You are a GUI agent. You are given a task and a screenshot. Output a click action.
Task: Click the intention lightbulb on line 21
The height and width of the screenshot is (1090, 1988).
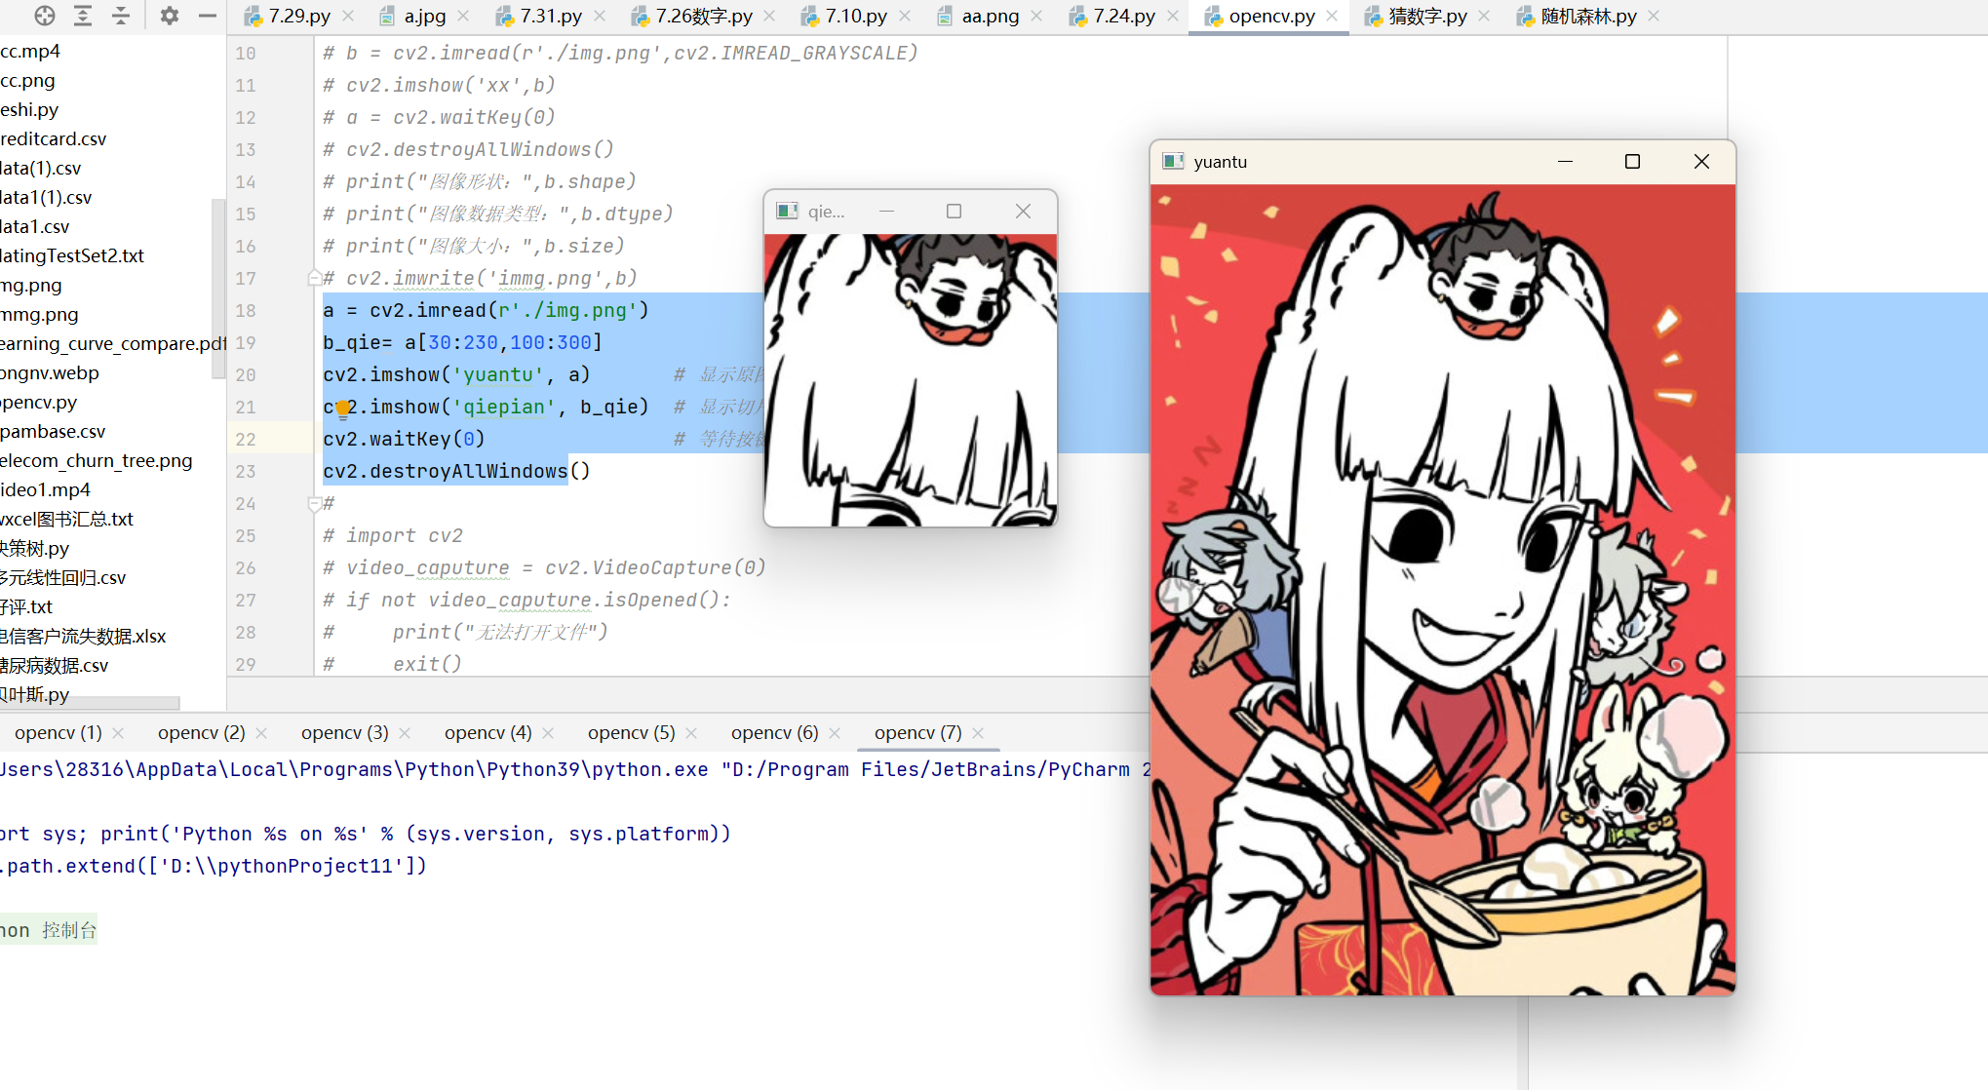tap(342, 409)
